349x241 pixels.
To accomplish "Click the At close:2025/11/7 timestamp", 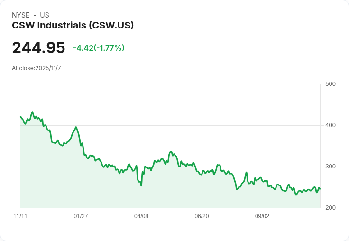I will tap(37, 68).
